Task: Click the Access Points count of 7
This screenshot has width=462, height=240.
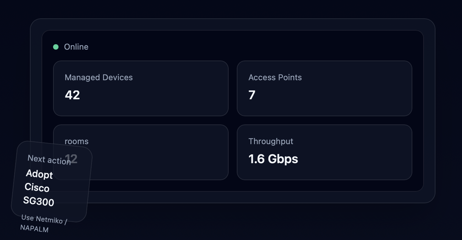Action: [x=252, y=95]
